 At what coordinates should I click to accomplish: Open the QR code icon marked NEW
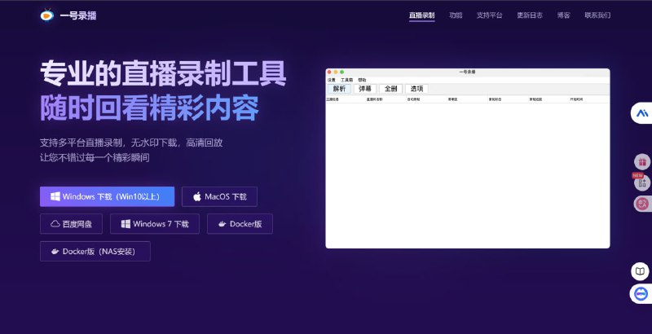(642, 183)
